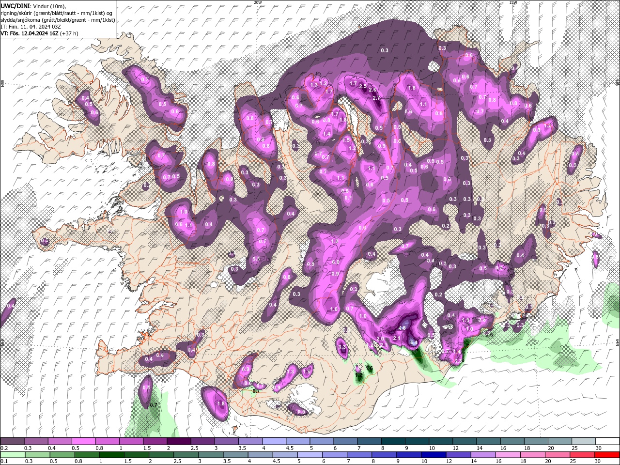Click the '20W' longitude label
The width and height of the screenshot is (620, 465).
[258, 2]
